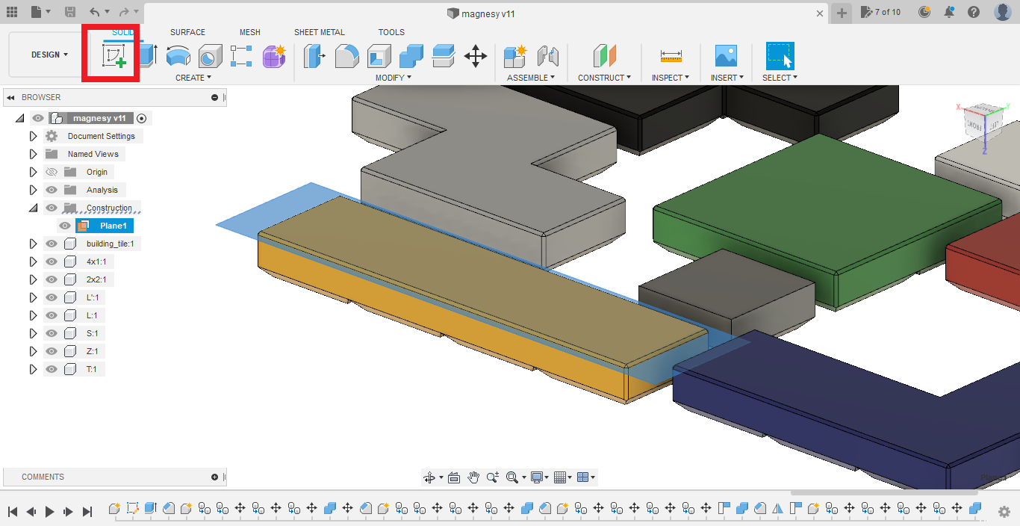Choose the Fillet tool in Modify
Viewport: 1020px width, 526px height.
tap(346, 56)
